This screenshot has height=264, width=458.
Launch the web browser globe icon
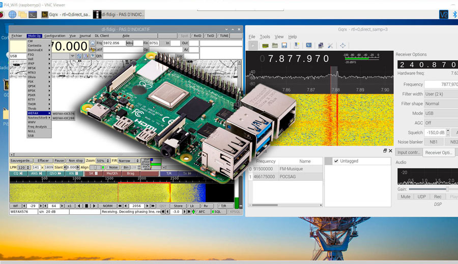pos(12,14)
